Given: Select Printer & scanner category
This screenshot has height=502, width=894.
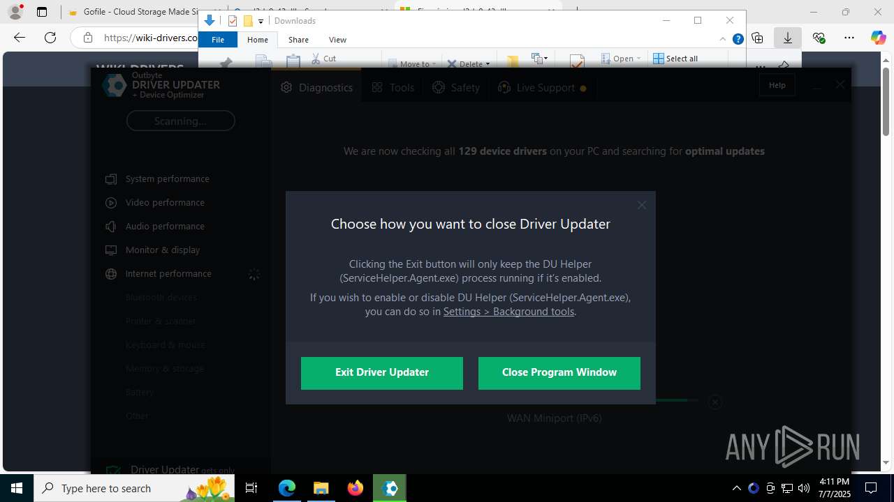Looking at the screenshot, I should [161, 321].
